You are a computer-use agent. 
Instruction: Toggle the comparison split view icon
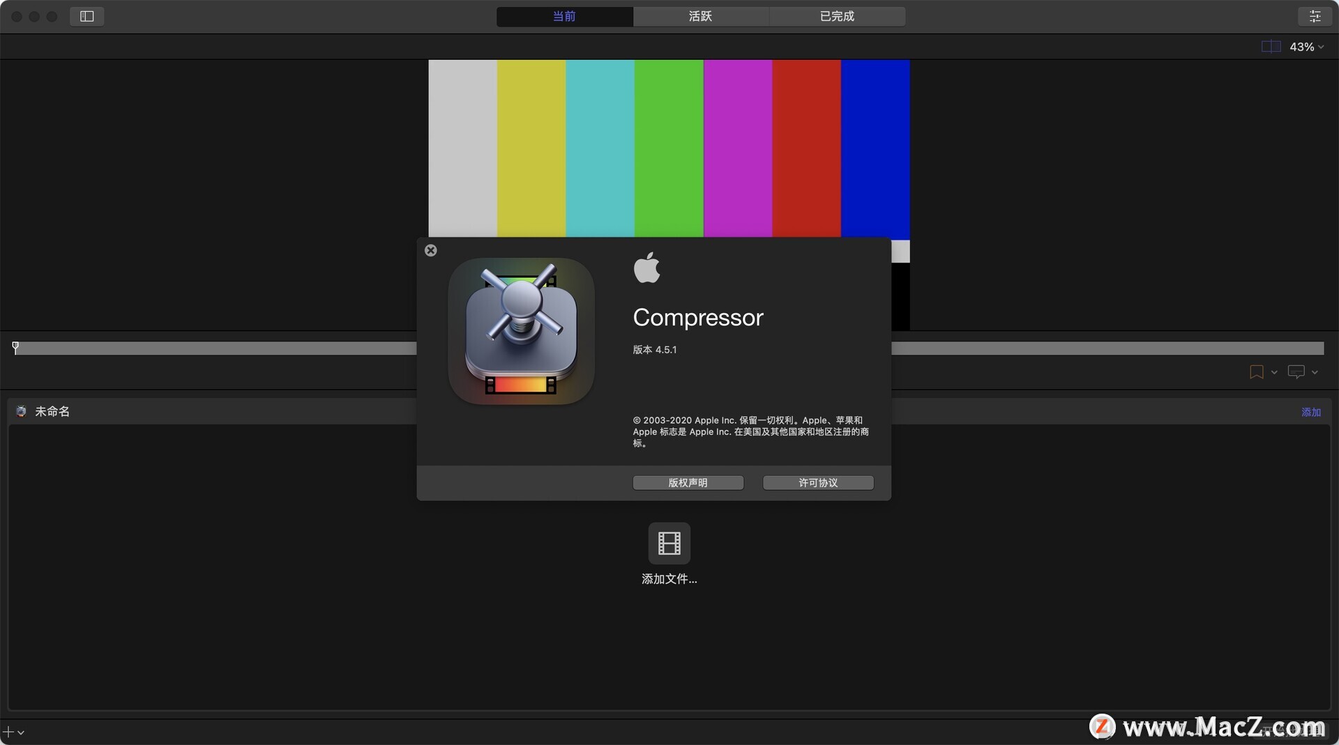(x=1271, y=47)
